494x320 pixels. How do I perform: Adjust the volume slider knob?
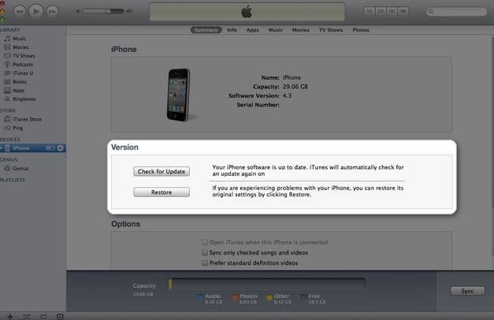(108, 11)
